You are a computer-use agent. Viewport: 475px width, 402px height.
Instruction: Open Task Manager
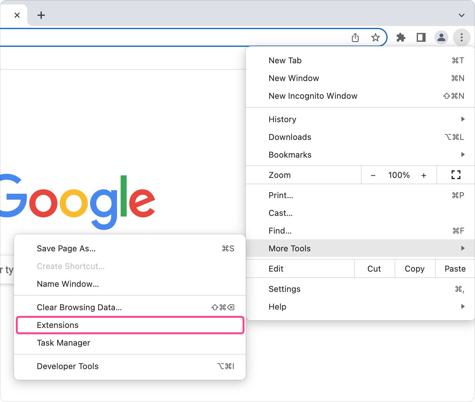pos(130,343)
